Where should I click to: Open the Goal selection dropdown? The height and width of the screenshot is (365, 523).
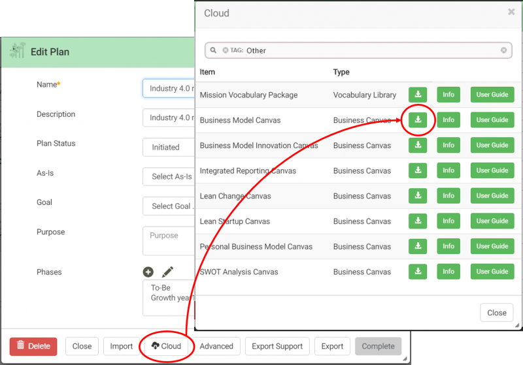pyautogui.click(x=169, y=206)
